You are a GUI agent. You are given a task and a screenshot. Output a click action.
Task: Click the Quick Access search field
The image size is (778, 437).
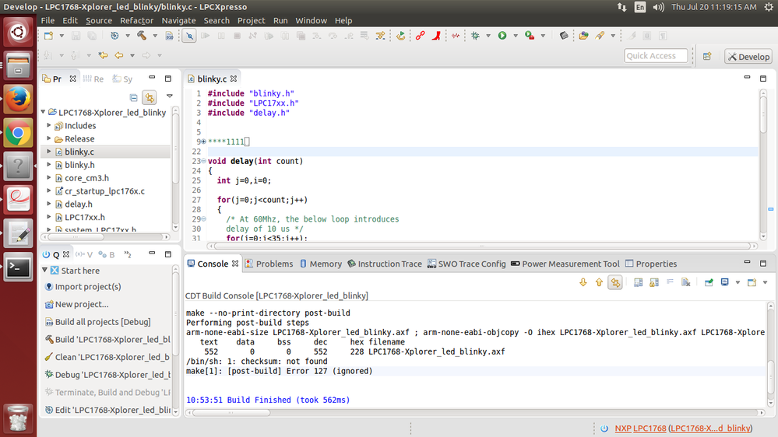[x=656, y=56]
